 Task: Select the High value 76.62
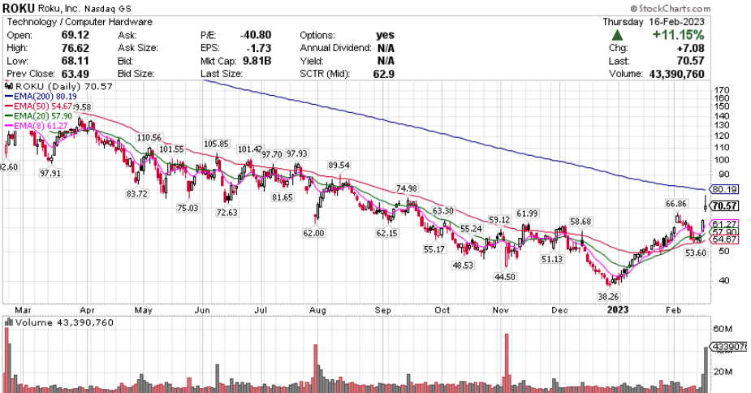pos(76,48)
